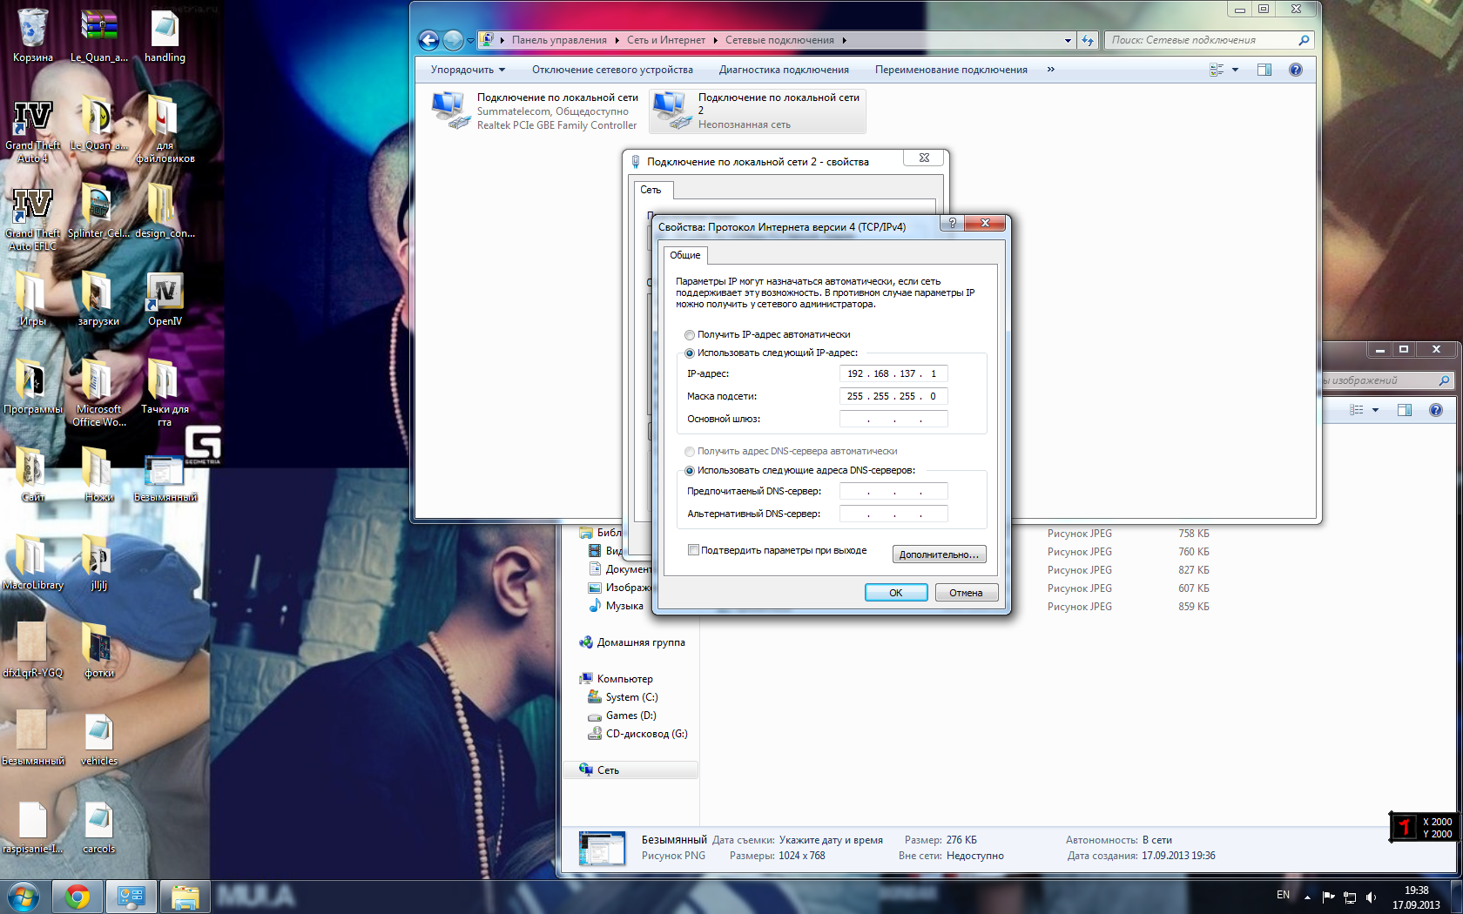The height and width of the screenshot is (914, 1463).
Task: Click the search box in Network Connections
Action: [x=1209, y=40]
